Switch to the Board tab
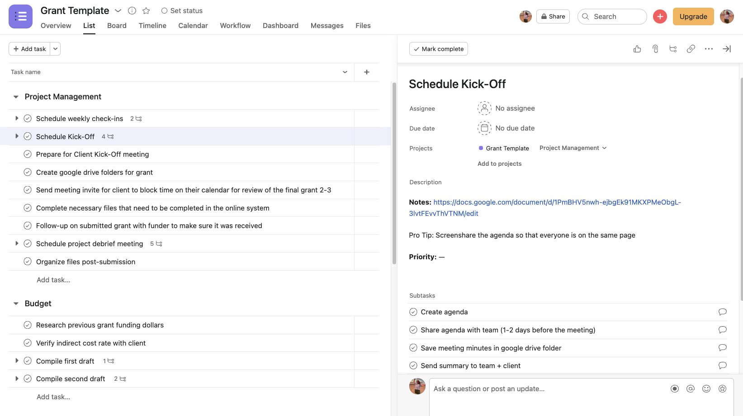 pos(117,26)
